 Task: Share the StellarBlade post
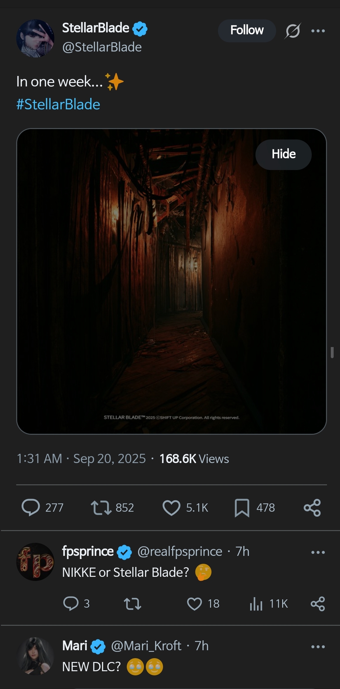coord(312,508)
